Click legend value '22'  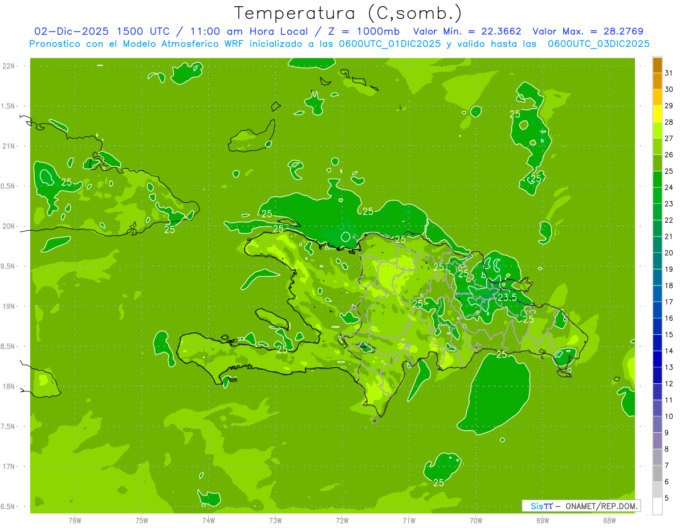click(x=669, y=220)
